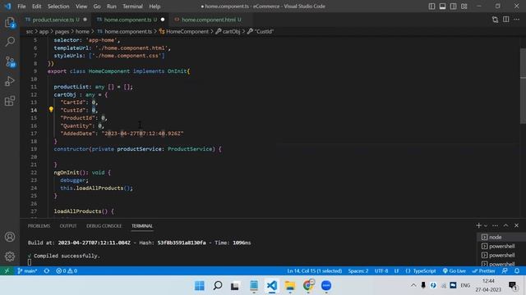Select the TERMINAL panel tab
Image resolution: width=526 pixels, height=295 pixels.
pos(142,226)
